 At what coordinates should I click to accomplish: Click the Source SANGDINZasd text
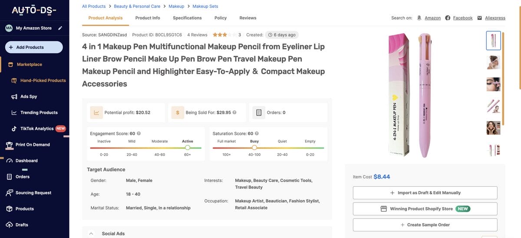[x=105, y=35]
